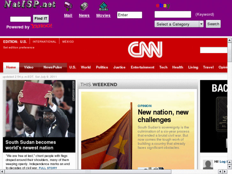Open the Mail link

tap(68, 15)
